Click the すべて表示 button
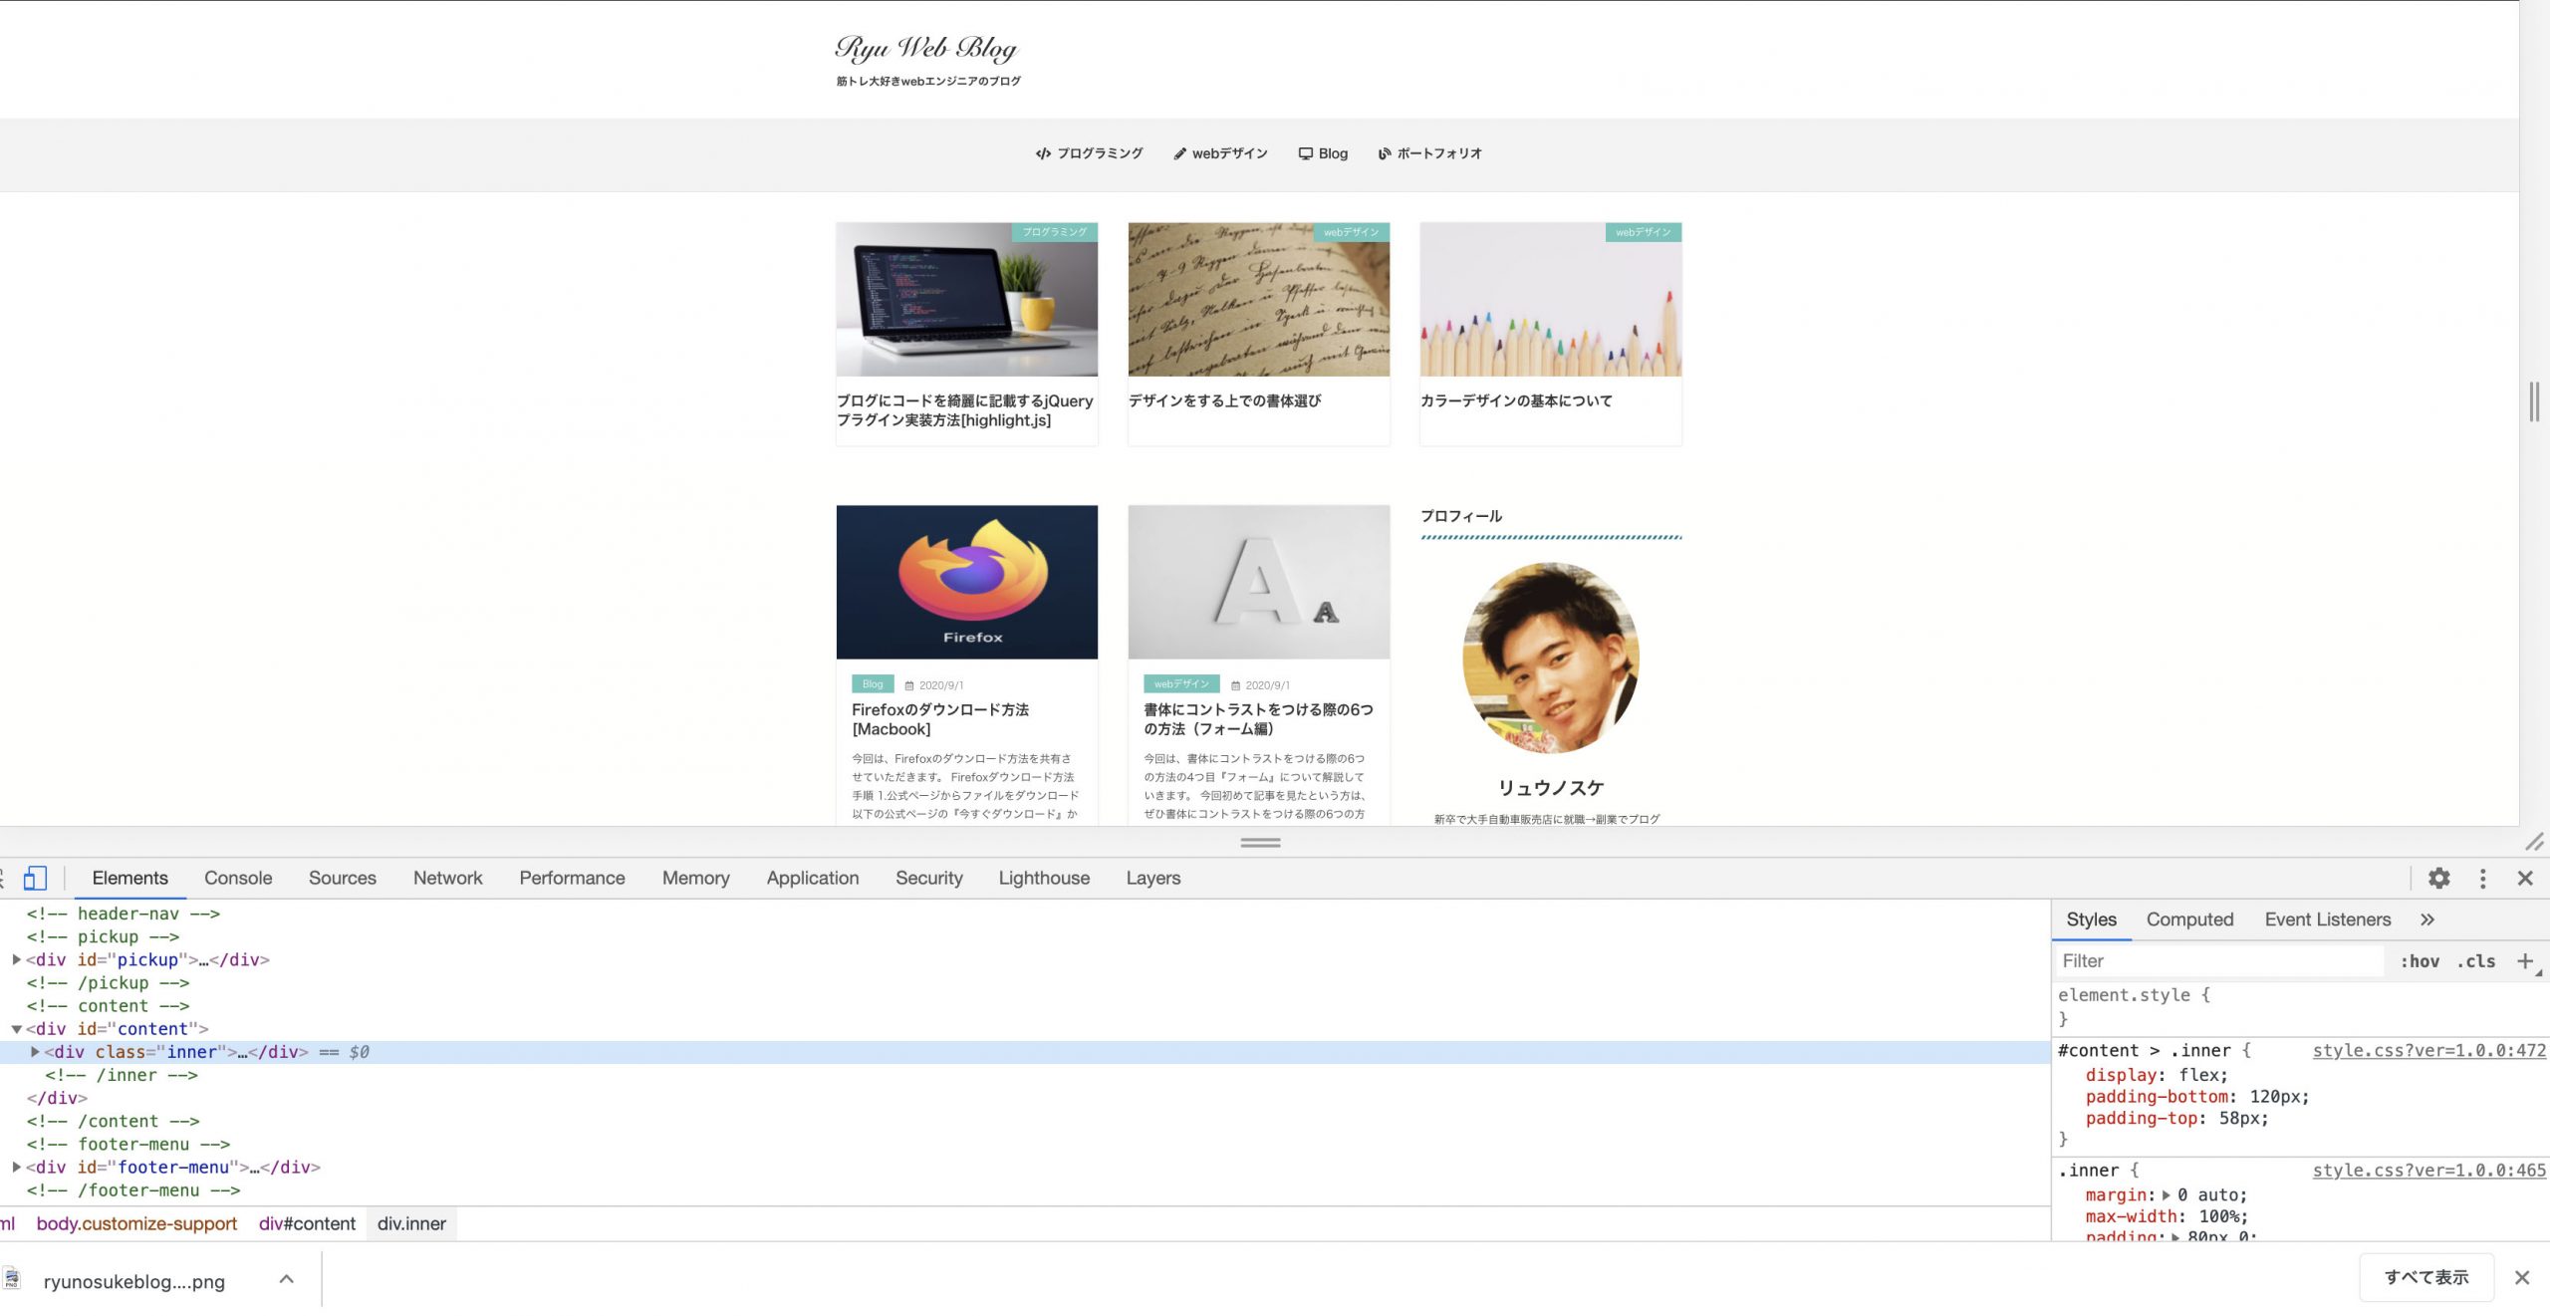The width and height of the screenshot is (2550, 1316). (2426, 1277)
